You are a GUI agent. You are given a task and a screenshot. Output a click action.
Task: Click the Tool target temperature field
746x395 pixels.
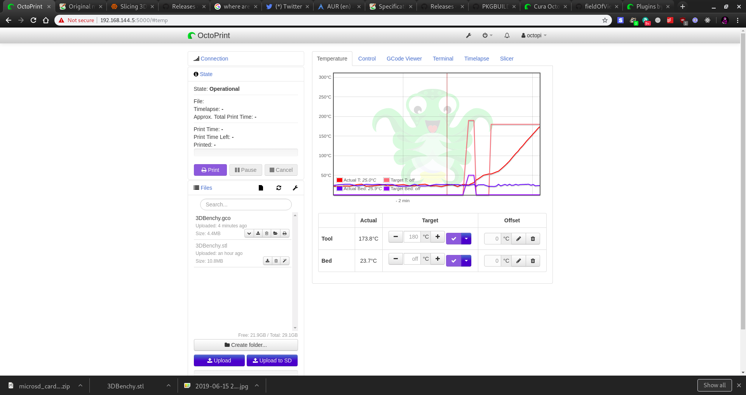point(412,237)
